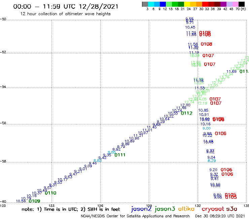Click the 'altika' satellite legend label

click(186, 209)
